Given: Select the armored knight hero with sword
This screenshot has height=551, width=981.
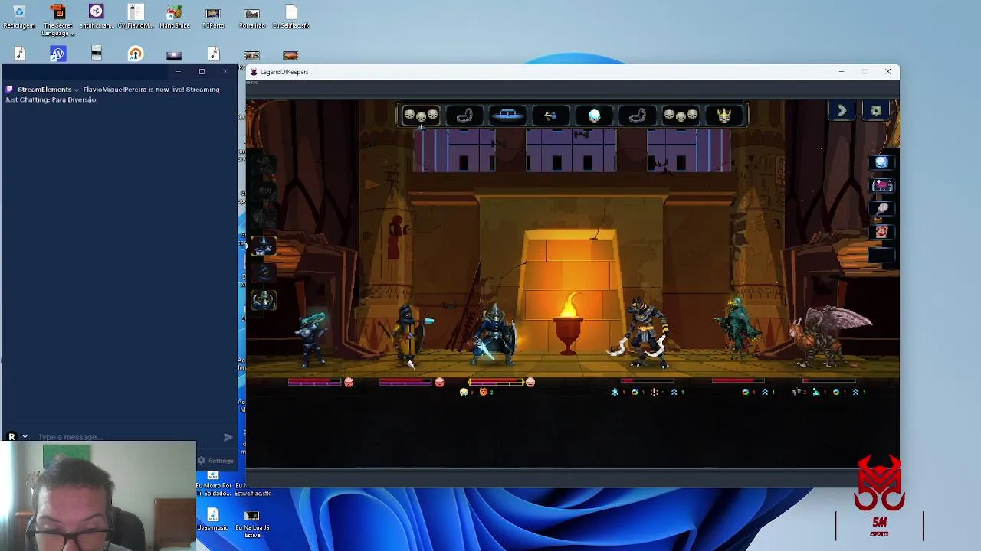Looking at the screenshot, I should tap(494, 334).
